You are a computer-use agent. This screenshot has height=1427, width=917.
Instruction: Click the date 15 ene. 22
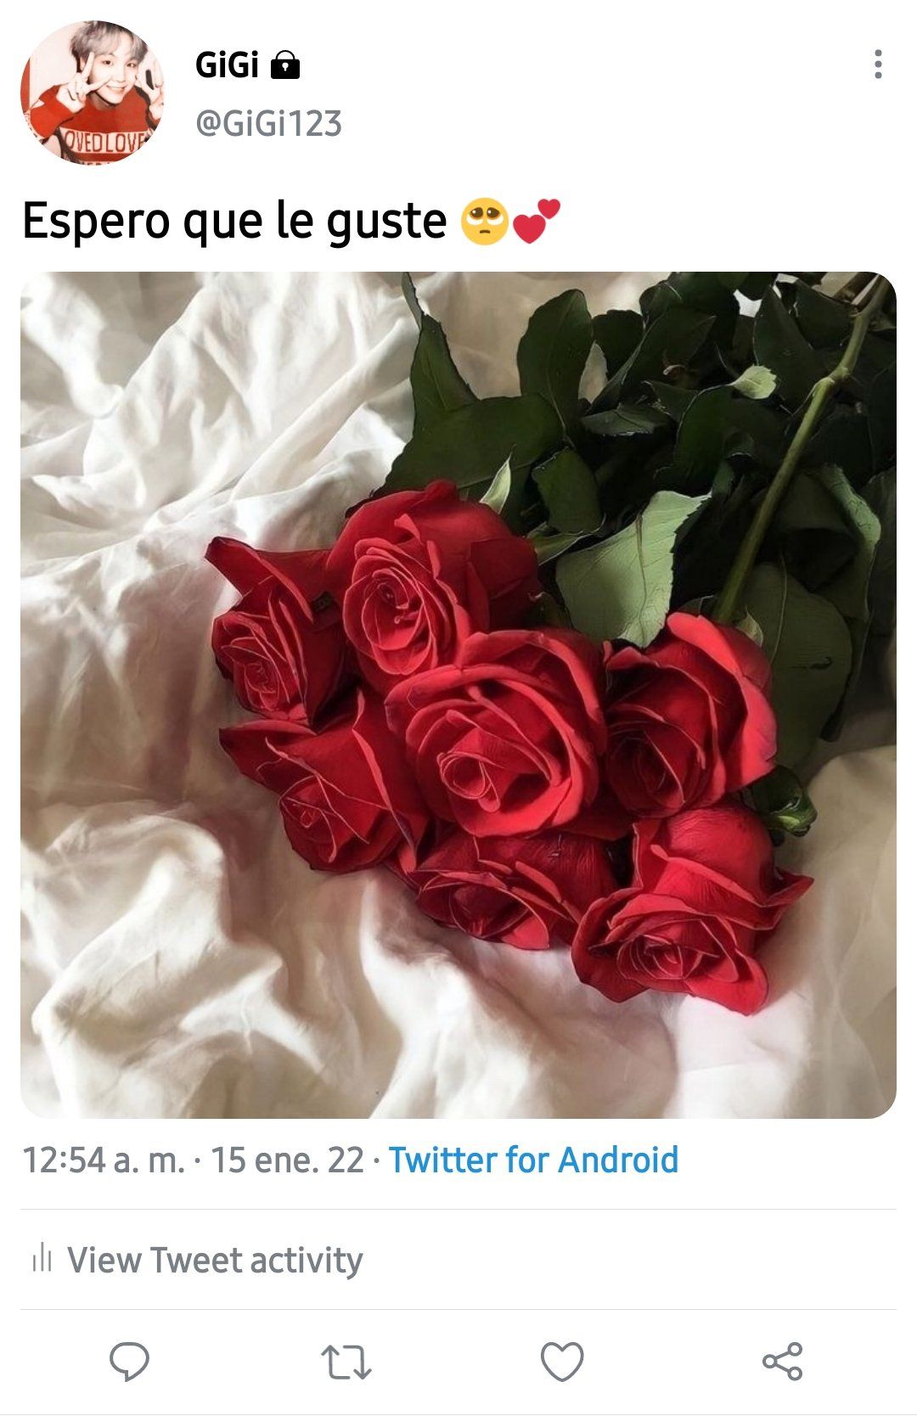[287, 1160]
